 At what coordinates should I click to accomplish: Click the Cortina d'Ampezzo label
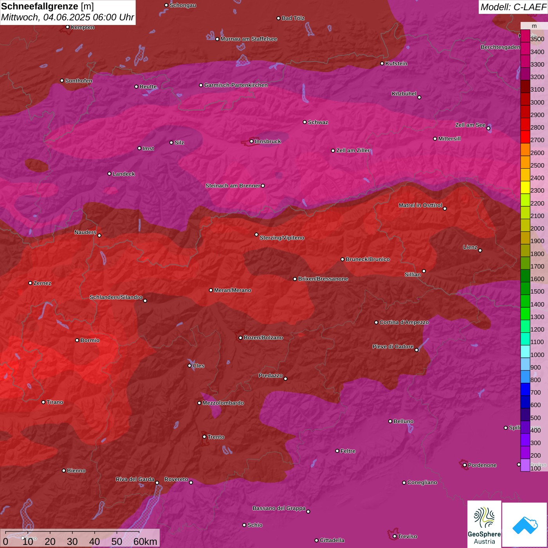click(404, 322)
